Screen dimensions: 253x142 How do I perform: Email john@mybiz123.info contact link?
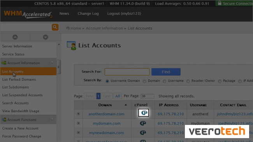click(x=235, y=114)
